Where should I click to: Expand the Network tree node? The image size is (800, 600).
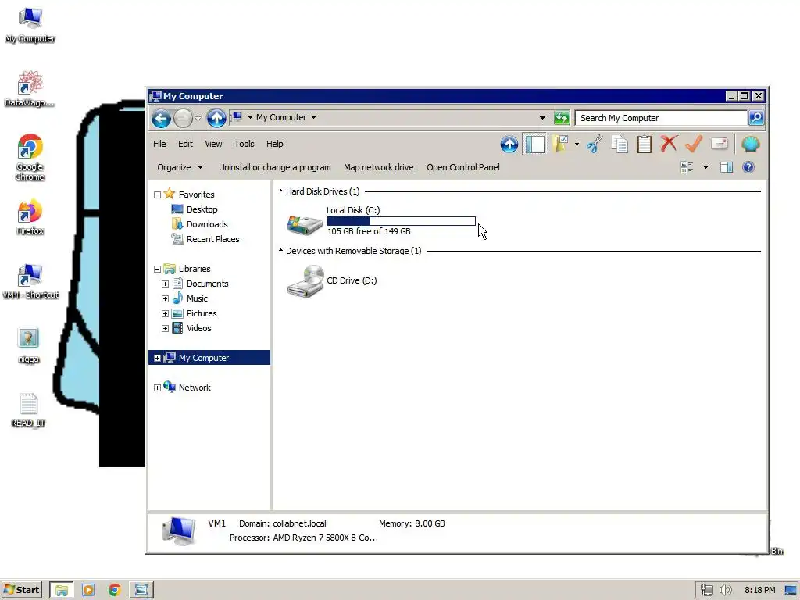(158, 387)
